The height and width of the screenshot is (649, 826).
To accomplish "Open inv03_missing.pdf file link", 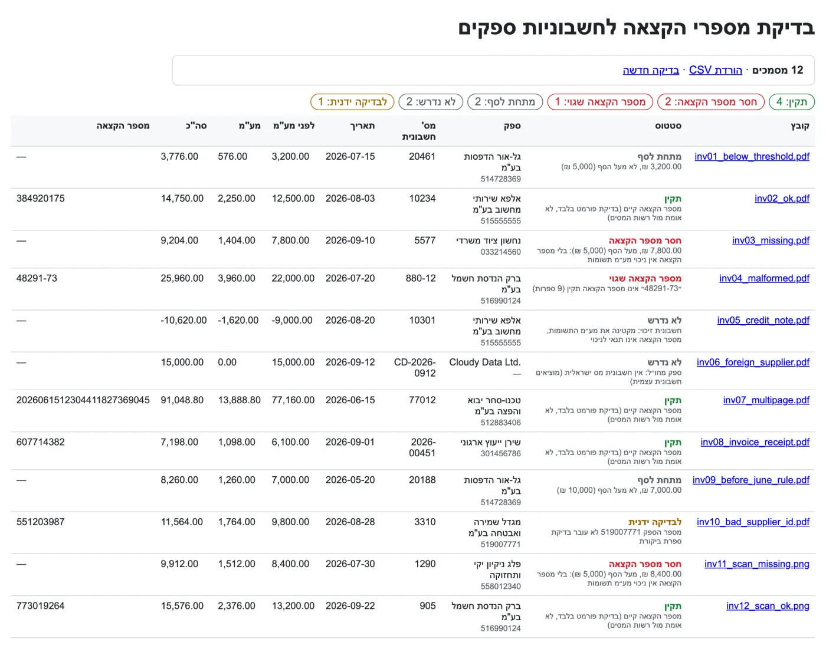I will [x=771, y=241].
